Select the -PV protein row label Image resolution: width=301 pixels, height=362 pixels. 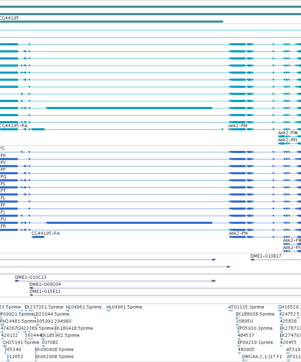[x=3, y=163]
